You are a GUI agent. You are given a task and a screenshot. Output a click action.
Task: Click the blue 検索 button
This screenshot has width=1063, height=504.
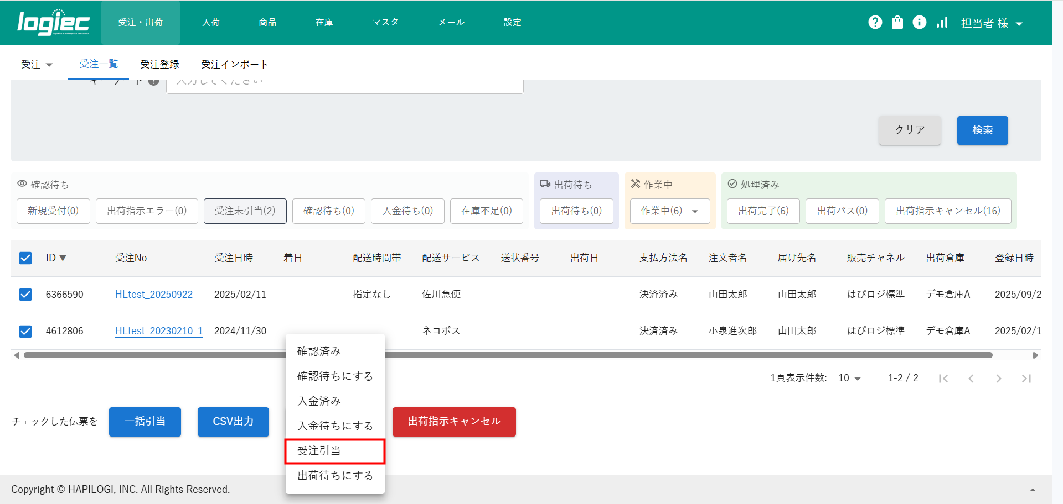[982, 130]
